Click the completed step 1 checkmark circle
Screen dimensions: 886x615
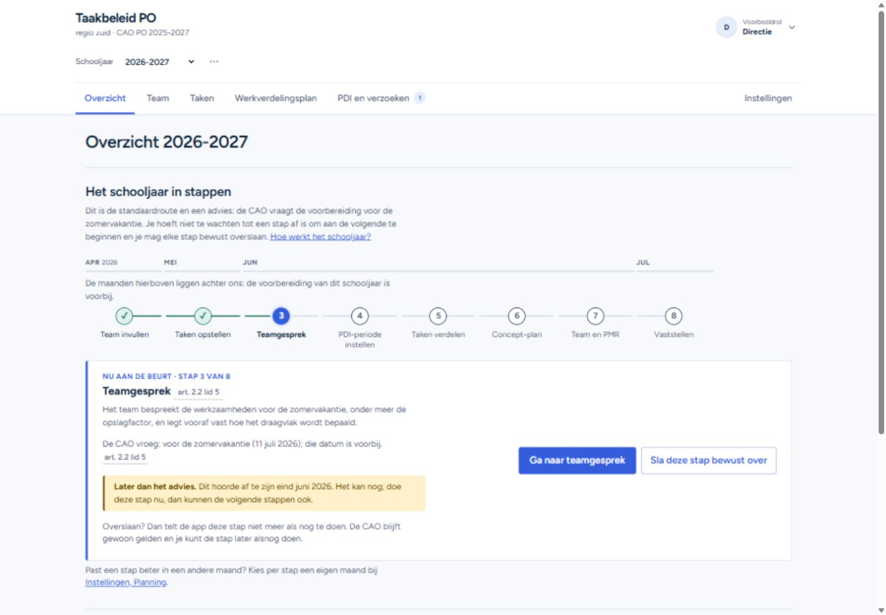[x=124, y=316]
